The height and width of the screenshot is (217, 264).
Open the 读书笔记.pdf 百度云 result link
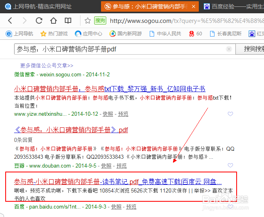118,182
